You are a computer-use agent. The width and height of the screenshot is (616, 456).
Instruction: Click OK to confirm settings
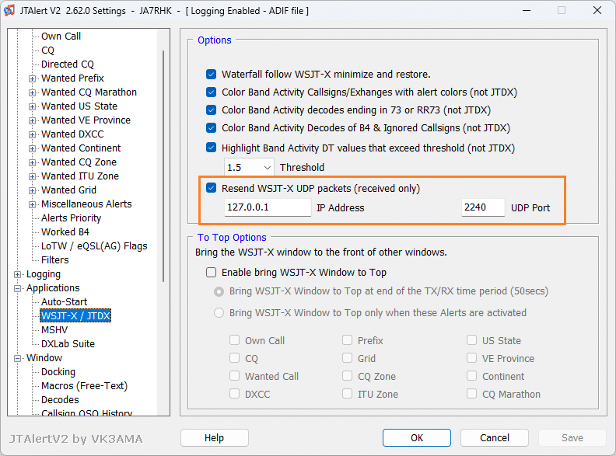(x=417, y=437)
